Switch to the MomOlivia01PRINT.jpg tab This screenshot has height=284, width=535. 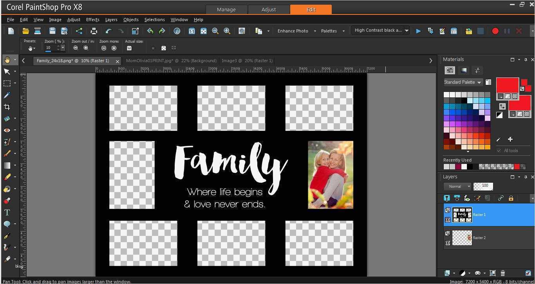[x=171, y=61]
